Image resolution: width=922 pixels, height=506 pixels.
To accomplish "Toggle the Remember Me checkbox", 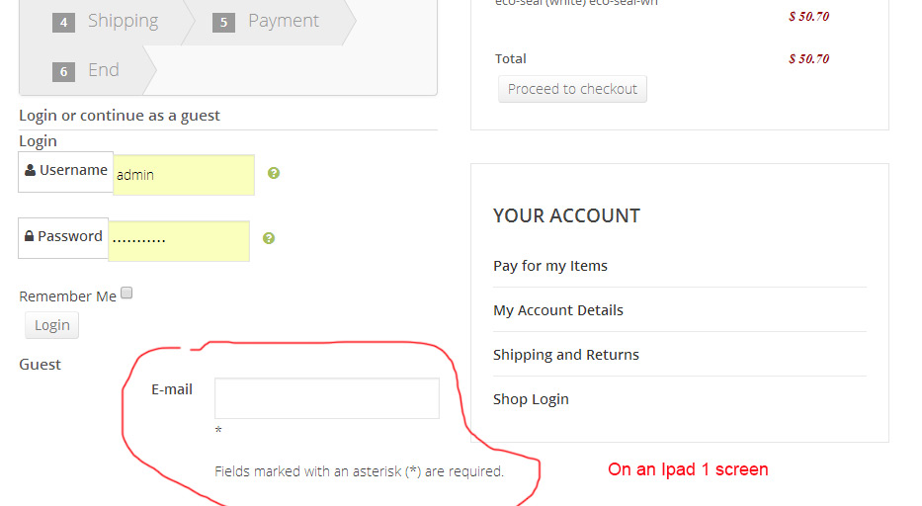I will (126, 294).
